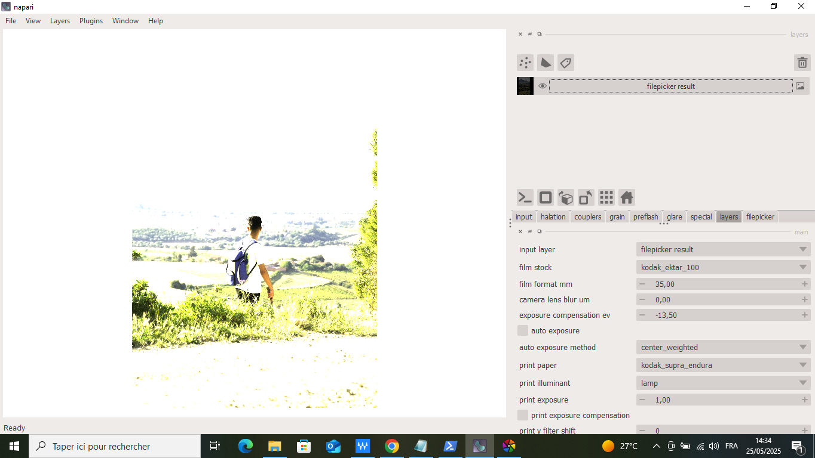Screen dimensions: 815x458
Task: Open the film stock dropdown
Action: coord(723,267)
